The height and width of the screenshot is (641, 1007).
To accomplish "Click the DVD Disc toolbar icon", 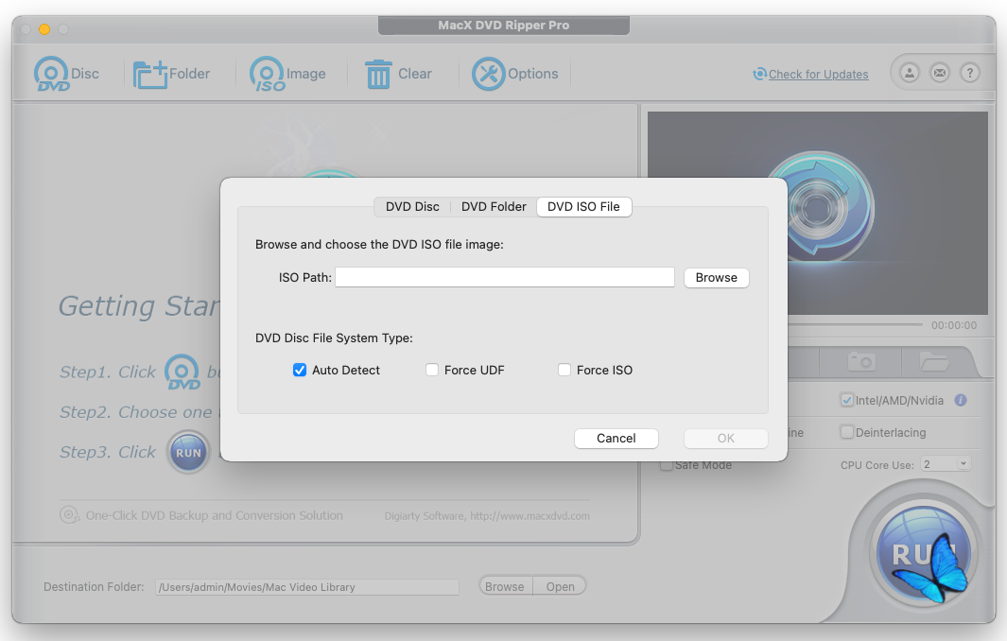I will pyautogui.click(x=51, y=74).
